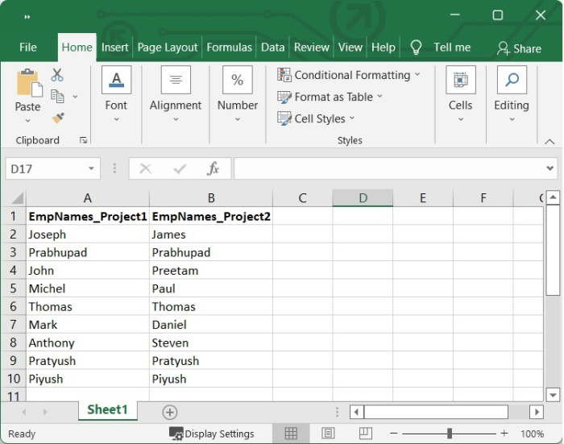Add a new sheet with plus icon

point(170,412)
